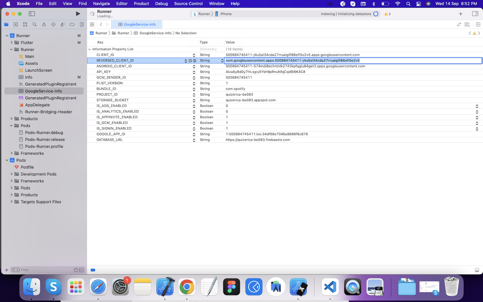Add a row after REVERSED_CLIENT_ID with plus
This screenshot has height=302, width=483.
click(190, 61)
